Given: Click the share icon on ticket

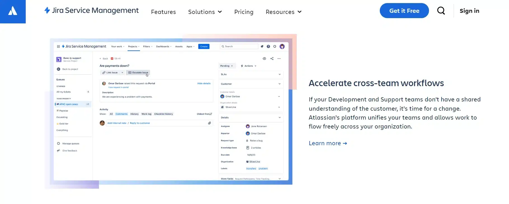Looking at the screenshot, I should tap(272, 59).
